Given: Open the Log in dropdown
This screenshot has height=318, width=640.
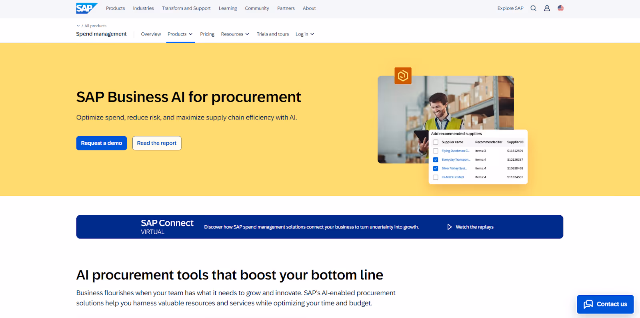Looking at the screenshot, I should tap(305, 34).
